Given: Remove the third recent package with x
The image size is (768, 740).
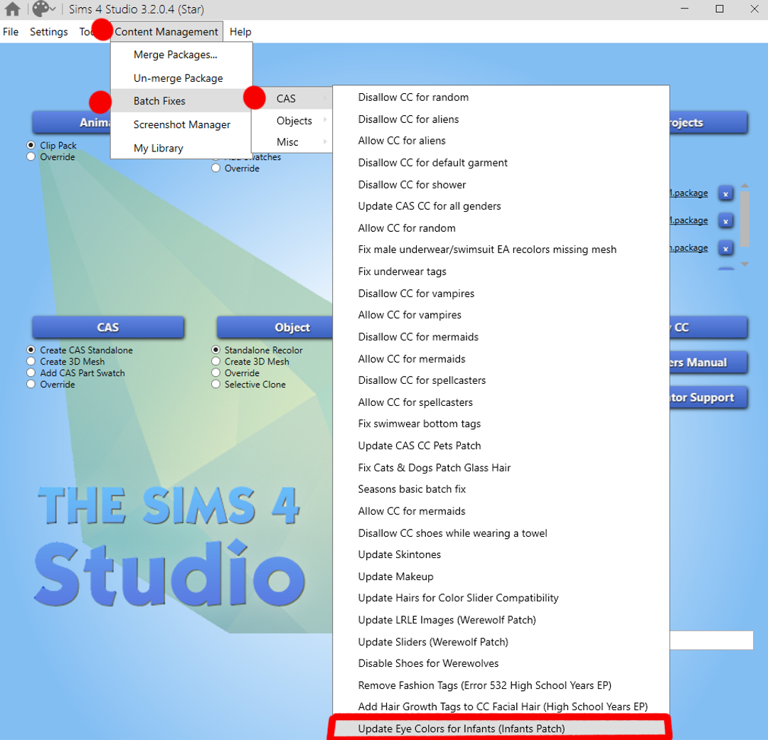Looking at the screenshot, I should 725,248.
